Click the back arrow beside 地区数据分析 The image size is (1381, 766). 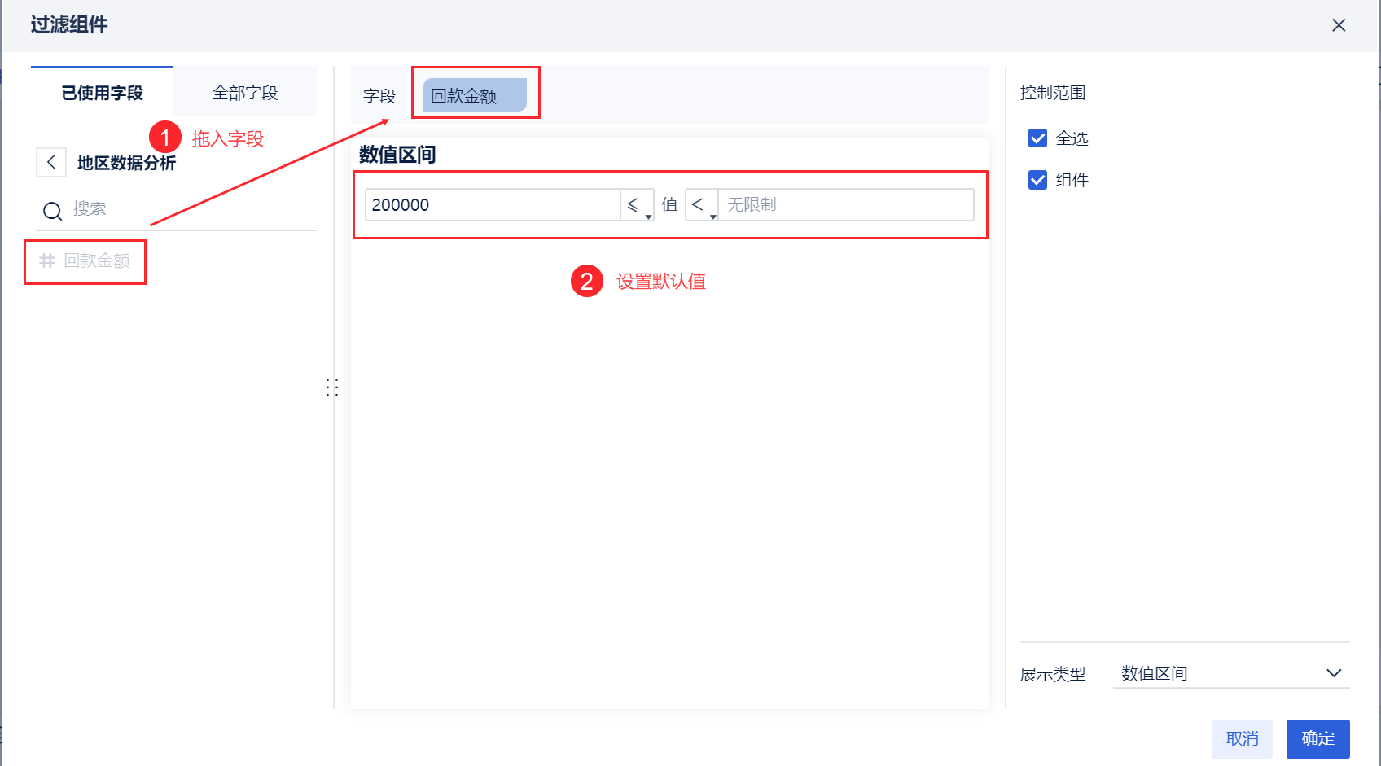(51, 162)
